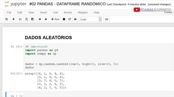The image size is (174, 97).
Task: Run the current cell
Action: click(55, 19)
